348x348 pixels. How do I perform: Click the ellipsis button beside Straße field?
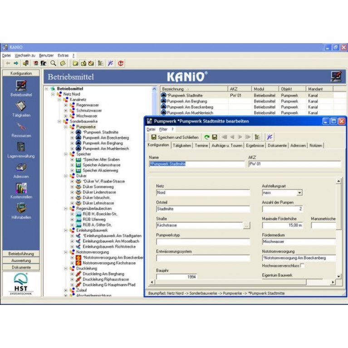click(246, 225)
